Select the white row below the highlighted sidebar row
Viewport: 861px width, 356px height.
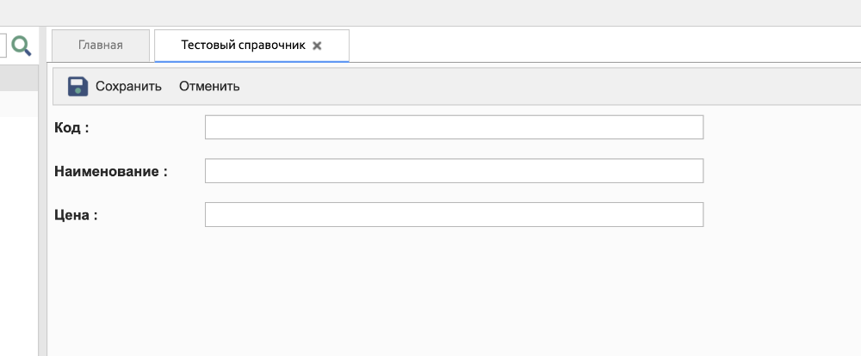18,104
